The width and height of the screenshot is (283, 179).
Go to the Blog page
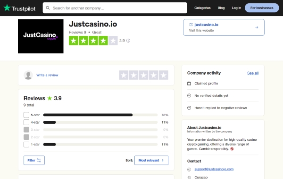(x=221, y=8)
